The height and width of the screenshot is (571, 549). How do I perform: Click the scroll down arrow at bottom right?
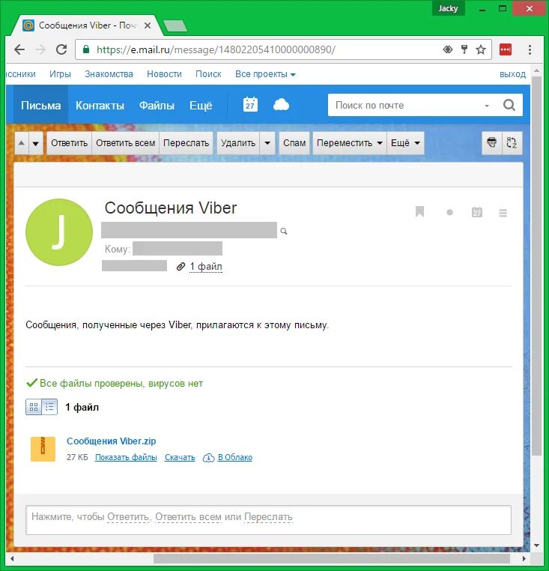point(536,546)
